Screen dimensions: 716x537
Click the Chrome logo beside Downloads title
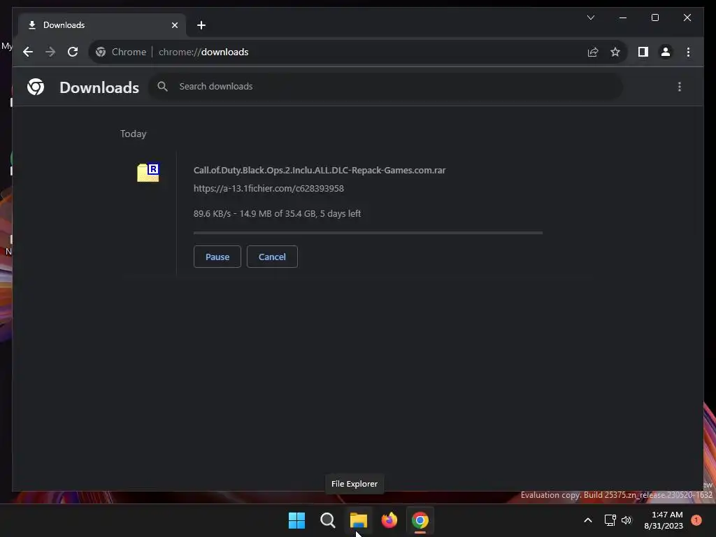pyautogui.click(x=36, y=87)
